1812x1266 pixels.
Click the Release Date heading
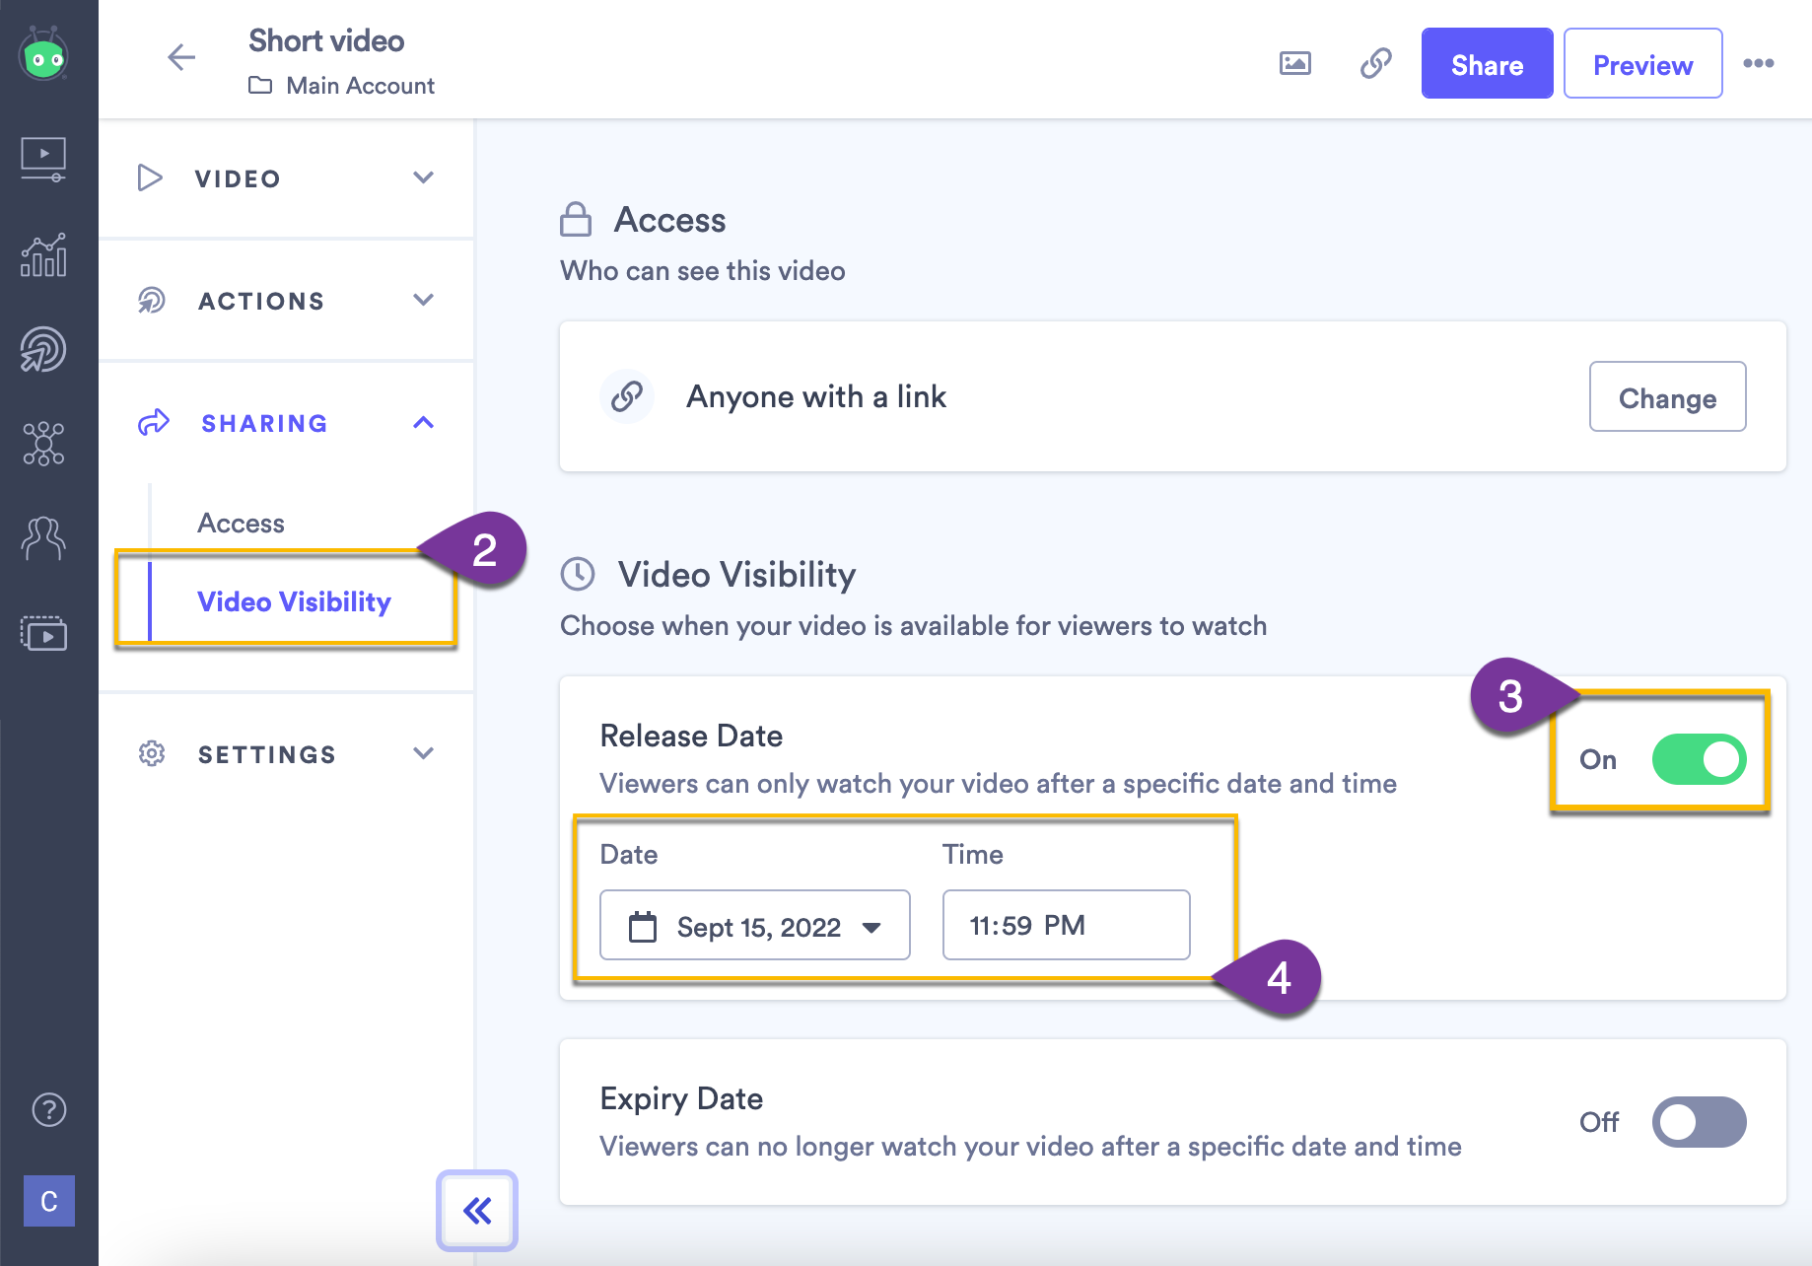[x=691, y=737]
